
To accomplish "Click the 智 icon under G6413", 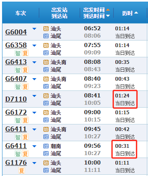I will point(18,70).
